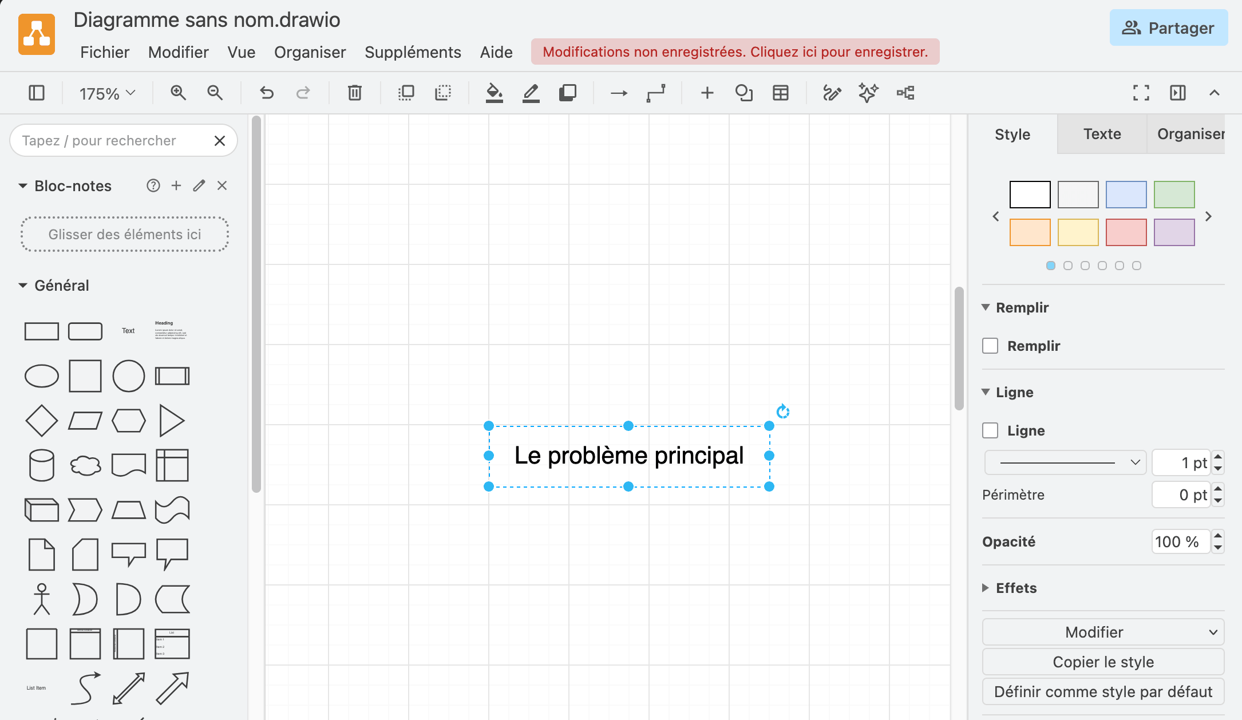The width and height of the screenshot is (1242, 720).
Task: Click the zoom out magnifier icon
Action: click(215, 93)
